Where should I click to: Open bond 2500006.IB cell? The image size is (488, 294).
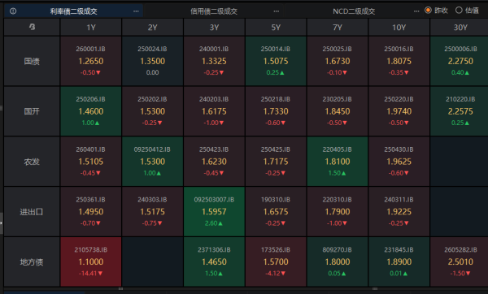click(460, 61)
